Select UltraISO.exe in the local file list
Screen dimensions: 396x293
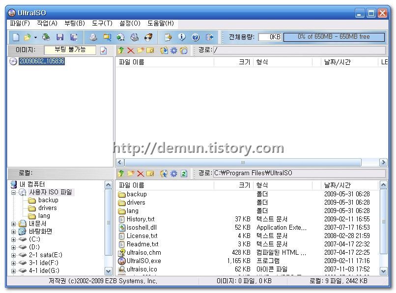click(143, 261)
